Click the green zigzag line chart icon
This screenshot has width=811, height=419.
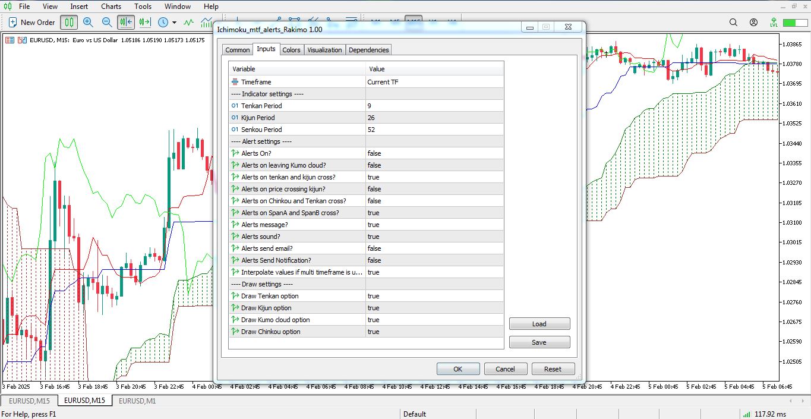pos(189,23)
